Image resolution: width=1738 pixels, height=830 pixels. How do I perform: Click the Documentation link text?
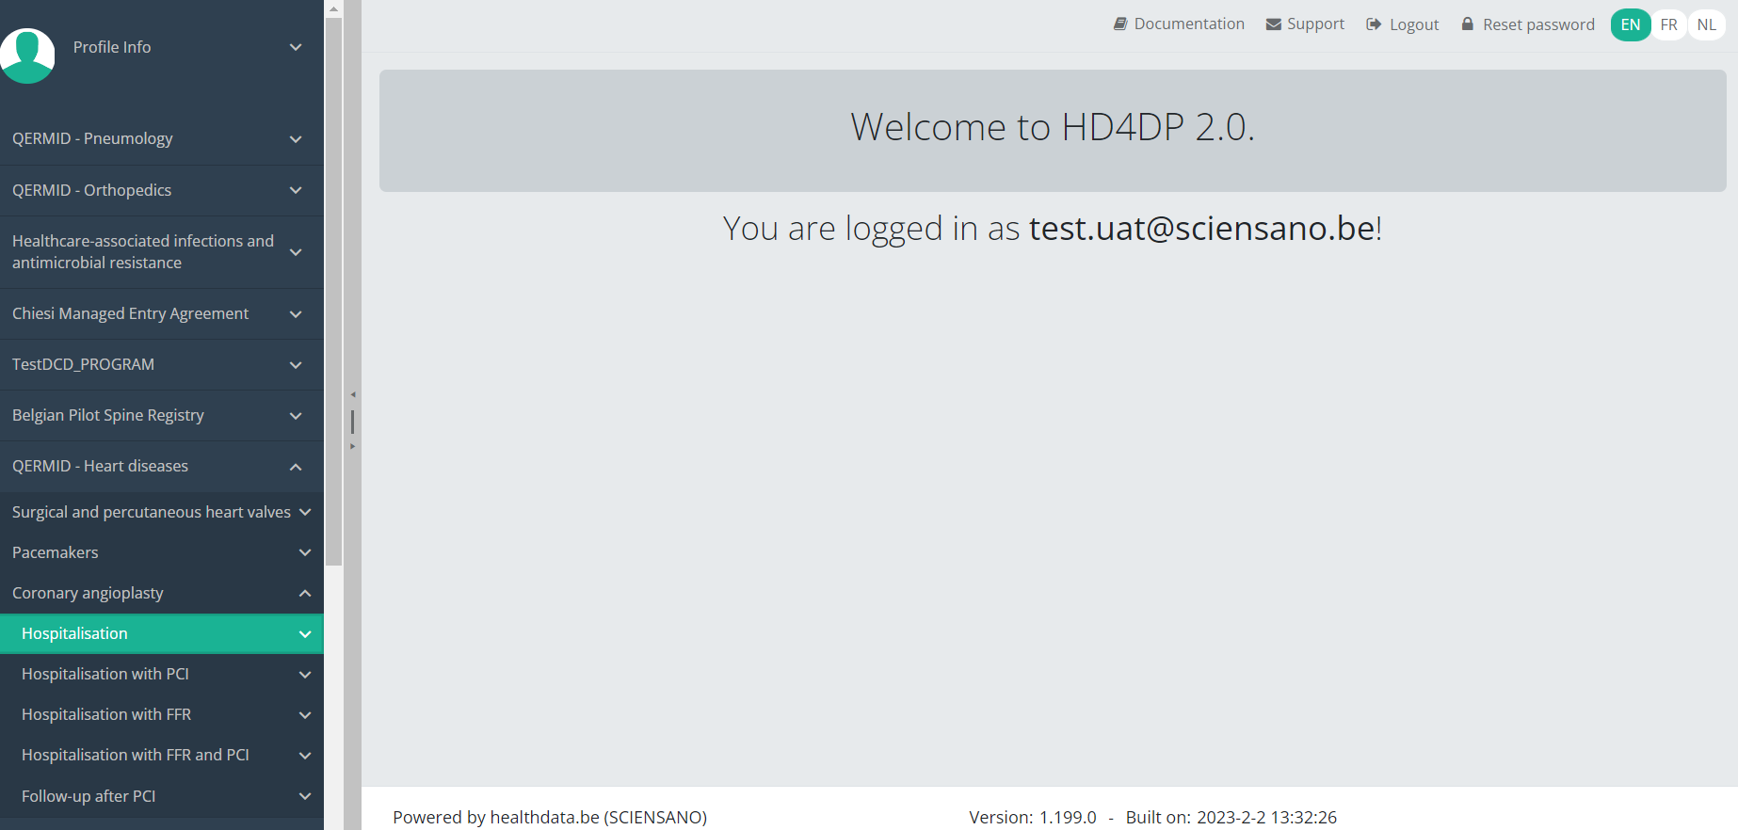tap(1188, 24)
